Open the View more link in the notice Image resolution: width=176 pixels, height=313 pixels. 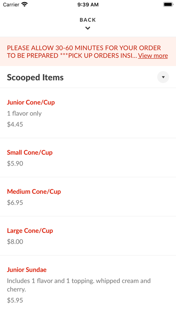click(x=153, y=55)
